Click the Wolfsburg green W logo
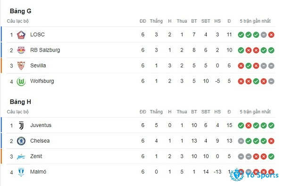This screenshot has height=186, width=283. (x=21, y=82)
